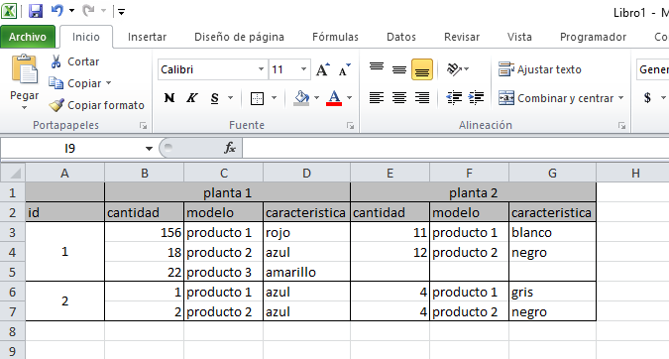Toggle the highlighted bottom vertical alignment
Image resolution: width=669 pixels, height=359 pixels.
click(422, 69)
